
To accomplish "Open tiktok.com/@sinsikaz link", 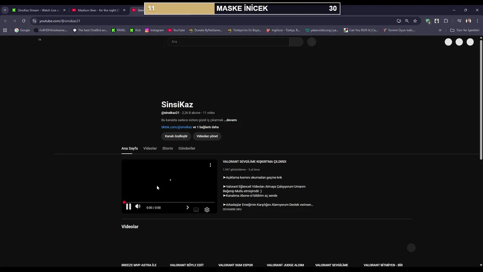I will click(x=177, y=127).
